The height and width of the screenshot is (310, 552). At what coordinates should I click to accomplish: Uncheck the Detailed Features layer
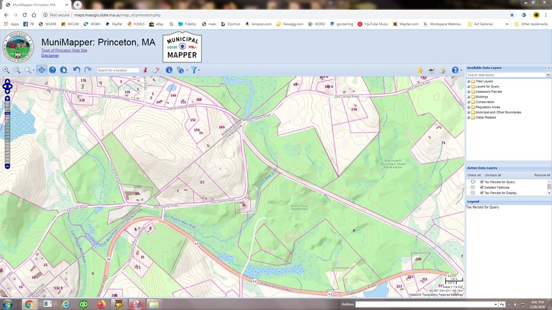(x=481, y=187)
